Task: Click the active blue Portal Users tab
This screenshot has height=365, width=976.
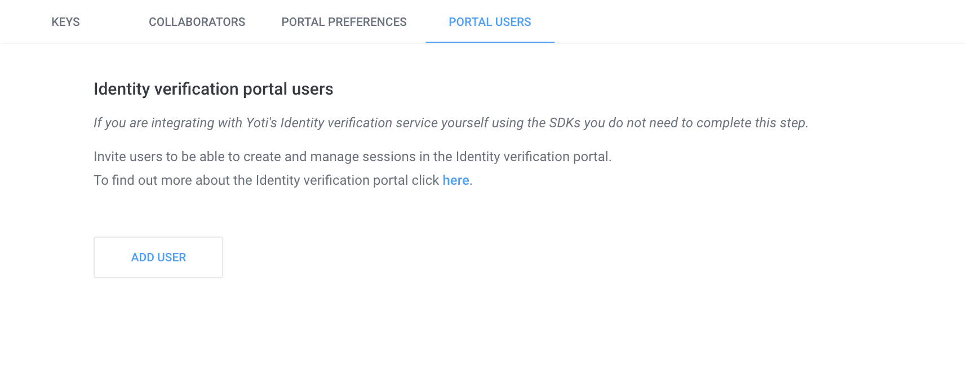Action: click(490, 22)
